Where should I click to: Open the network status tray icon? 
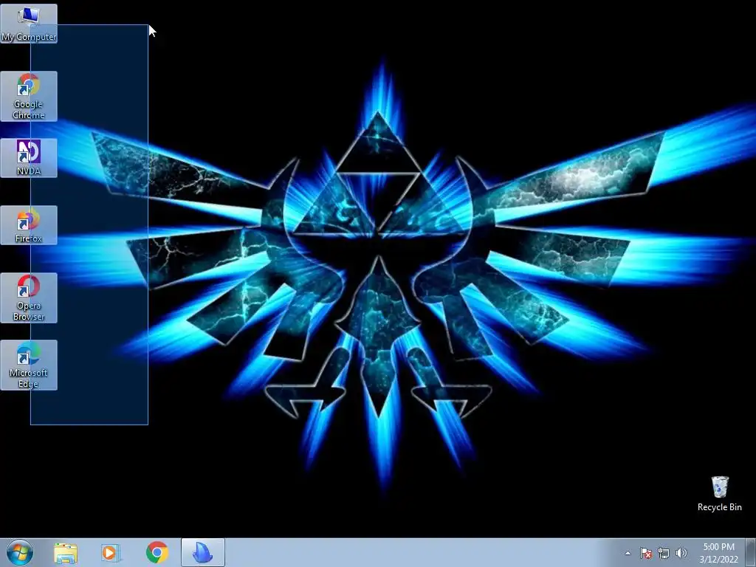664,553
